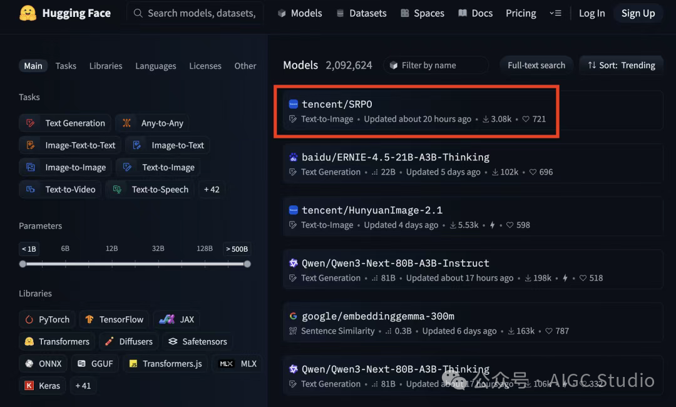Click the 128B parameter label
The width and height of the screenshot is (676, 407).
pos(204,249)
